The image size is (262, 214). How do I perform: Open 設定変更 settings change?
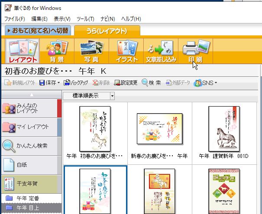pyautogui.click(x=126, y=83)
